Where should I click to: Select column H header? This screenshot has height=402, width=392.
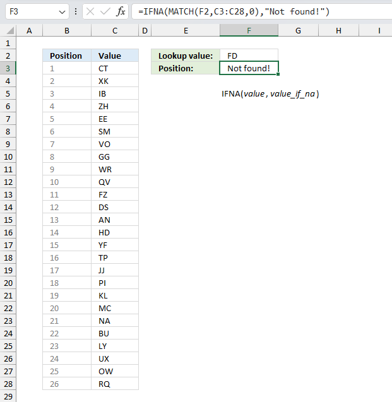click(339, 31)
